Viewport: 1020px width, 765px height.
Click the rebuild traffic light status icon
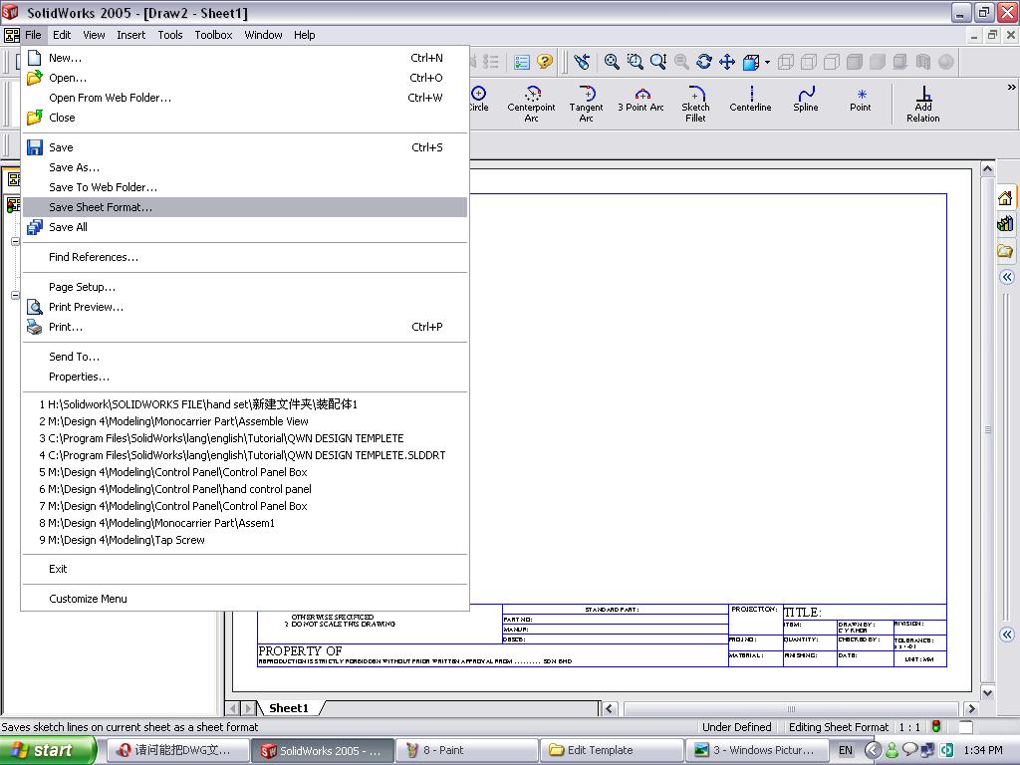936,726
